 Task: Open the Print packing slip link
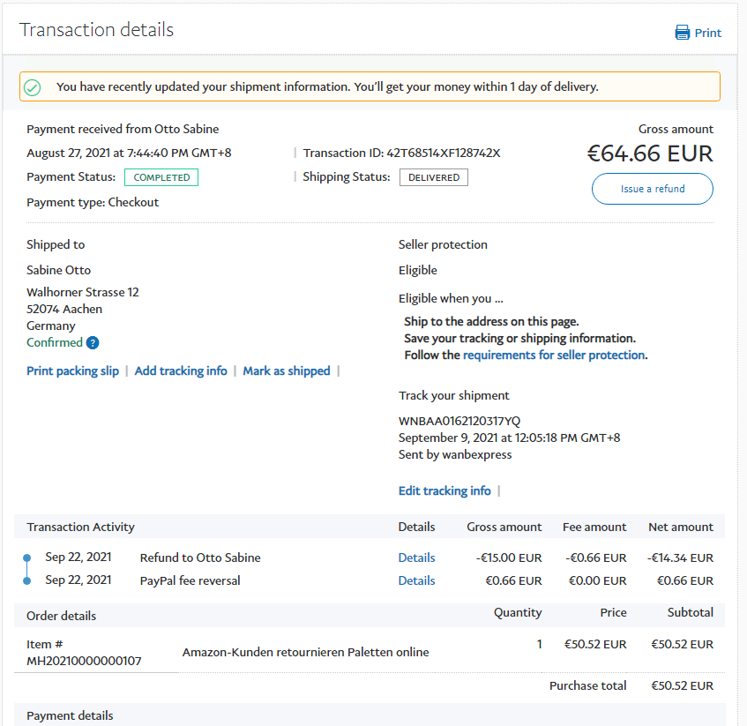(x=72, y=371)
